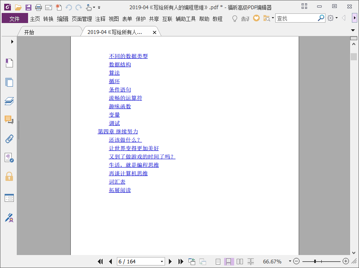Switch to facing pages view
This screenshot has width=359, height=268.
coord(240,261)
